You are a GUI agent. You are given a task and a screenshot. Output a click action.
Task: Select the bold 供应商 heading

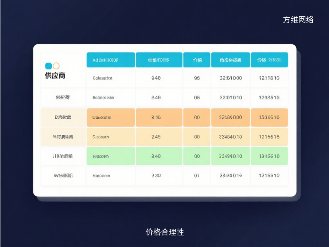[55, 75]
